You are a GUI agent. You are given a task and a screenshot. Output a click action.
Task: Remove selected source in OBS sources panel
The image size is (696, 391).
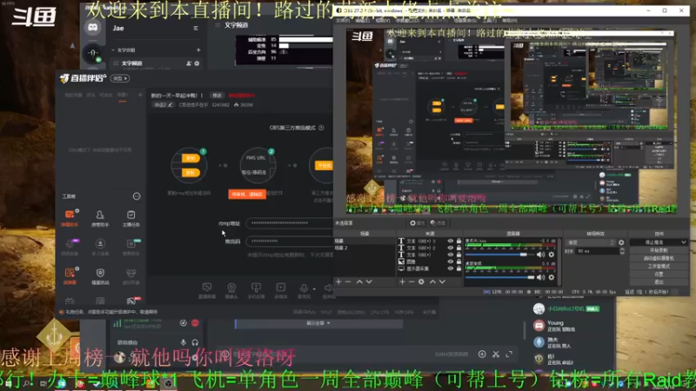(x=412, y=282)
